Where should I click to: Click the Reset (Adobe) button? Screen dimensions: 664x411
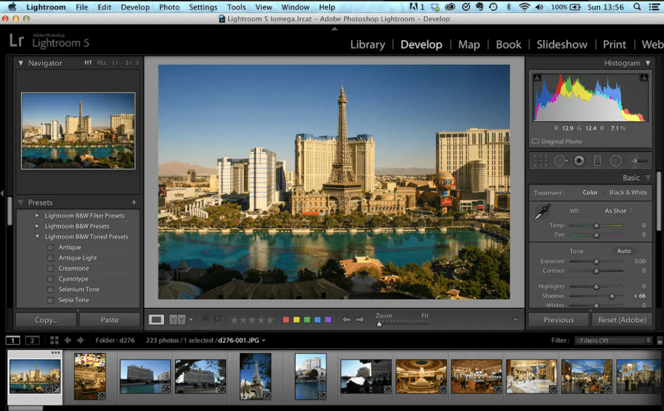(622, 319)
